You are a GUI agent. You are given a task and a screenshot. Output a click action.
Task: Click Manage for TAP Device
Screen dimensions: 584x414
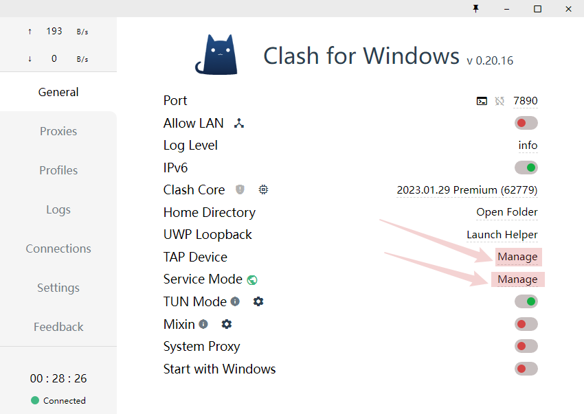click(x=517, y=257)
